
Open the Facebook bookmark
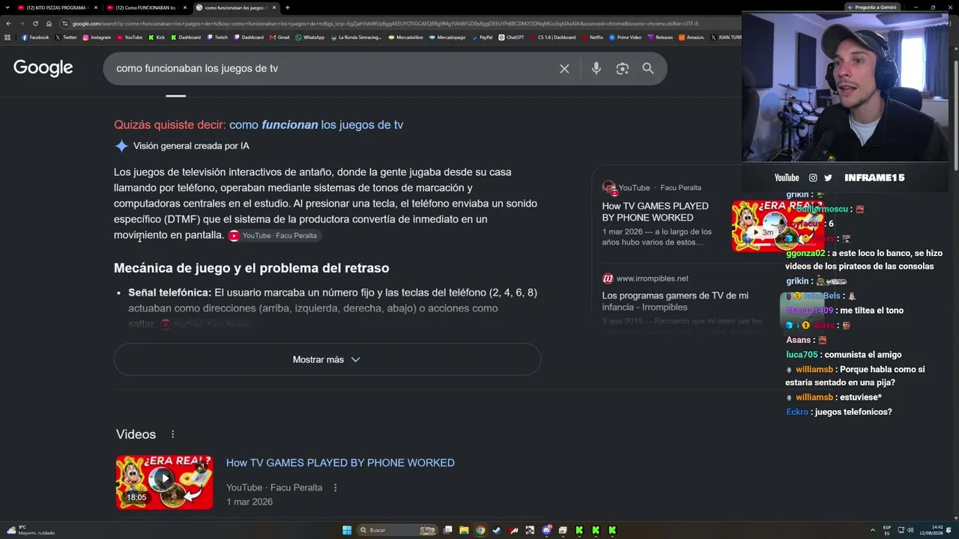[x=35, y=37]
